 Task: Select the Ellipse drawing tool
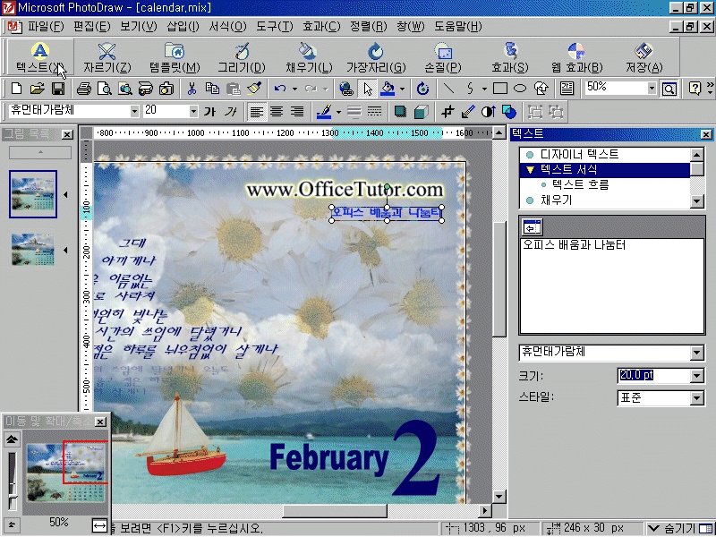[x=520, y=89]
